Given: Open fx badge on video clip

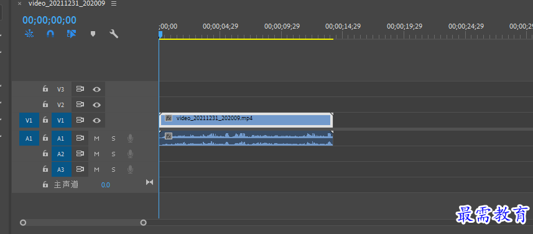Looking at the screenshot, I should (169, 118).
